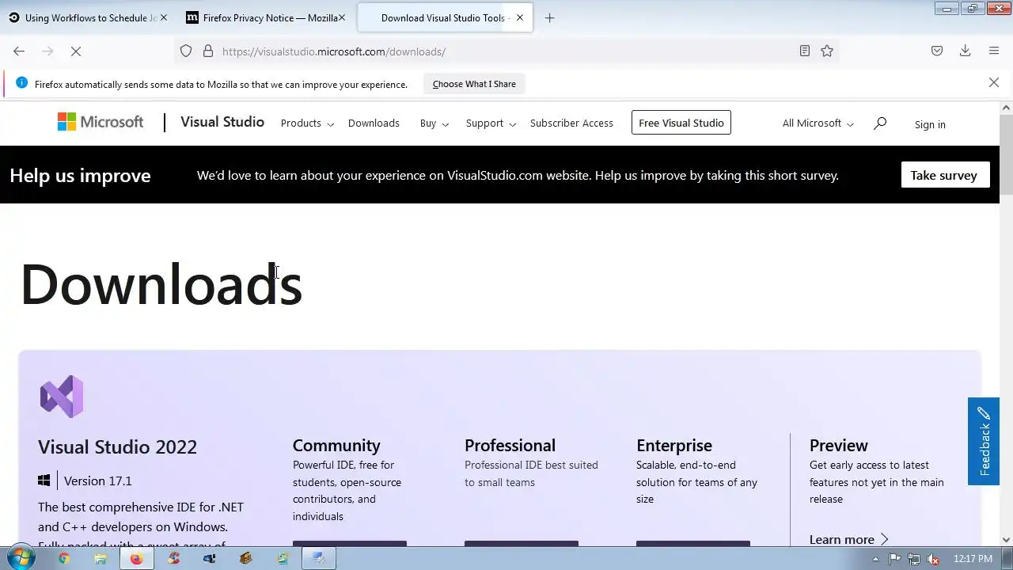
Task: Toggle reader view in address bar
Action: click(x=804, y=51)
